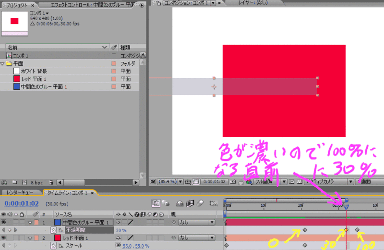This screenshot has width=384, height=250.
Task: Click the constrain proportions link icon for スケール
Action: (x=118, y=245)
